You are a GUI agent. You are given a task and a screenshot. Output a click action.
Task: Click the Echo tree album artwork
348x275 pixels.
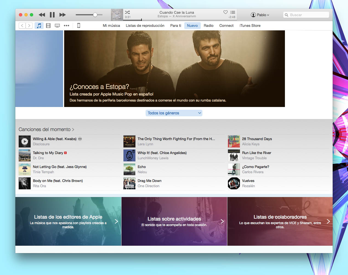[129, 169]
